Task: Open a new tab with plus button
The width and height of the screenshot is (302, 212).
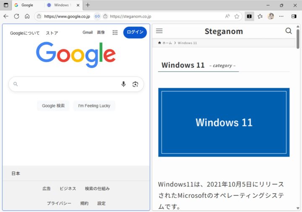Action: [x=88, y=5]
